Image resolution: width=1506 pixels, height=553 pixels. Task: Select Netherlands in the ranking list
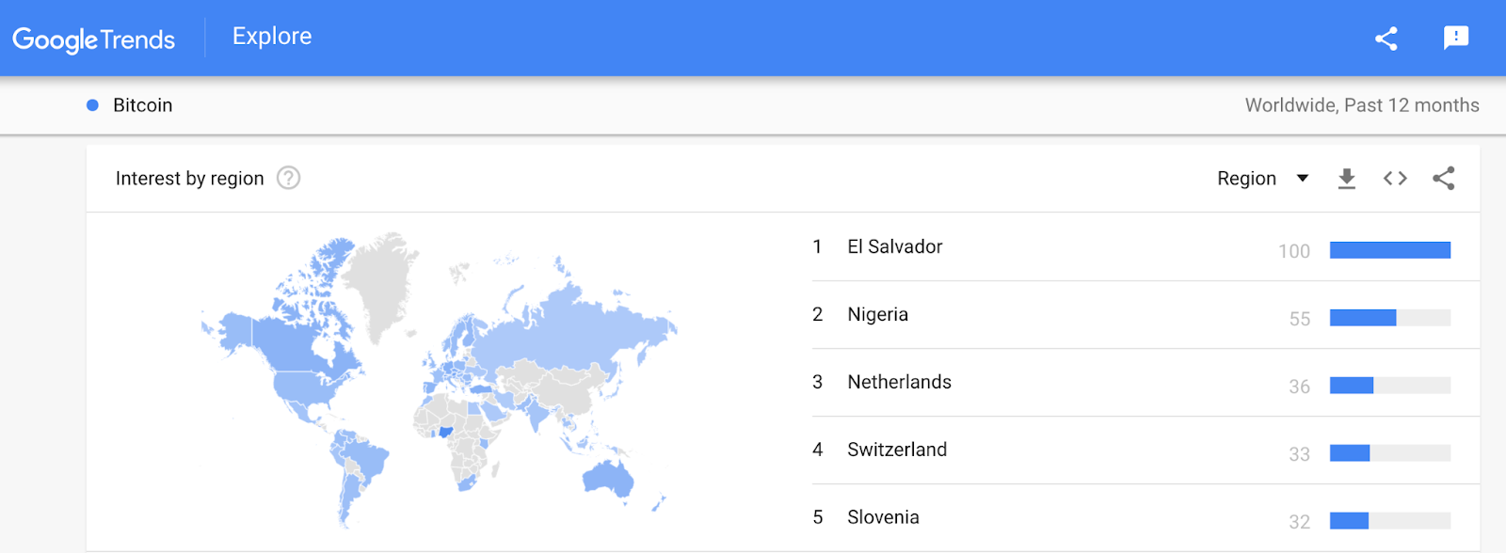[899, 383]
